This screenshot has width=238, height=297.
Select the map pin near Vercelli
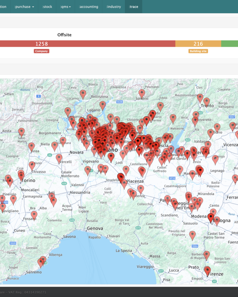click(x=59, y=158)
